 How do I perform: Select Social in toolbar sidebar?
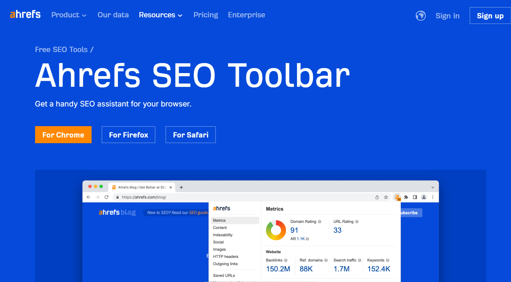coord(218,242)
